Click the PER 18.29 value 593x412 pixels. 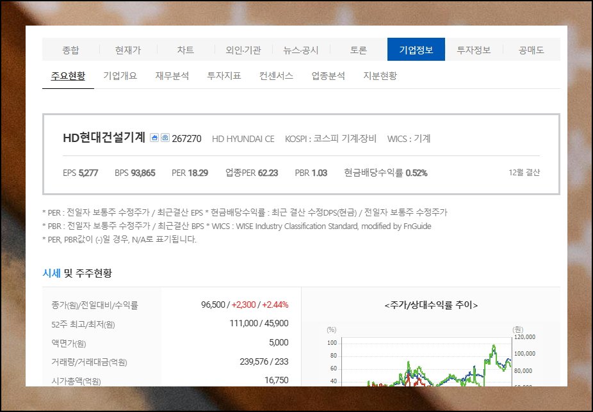point(190,173)
